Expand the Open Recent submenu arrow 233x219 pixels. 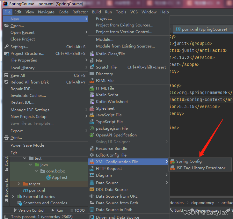tap(86, 32)
